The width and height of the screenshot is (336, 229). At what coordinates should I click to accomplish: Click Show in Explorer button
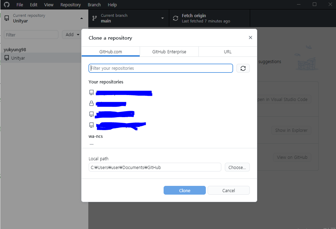[291, 130]
